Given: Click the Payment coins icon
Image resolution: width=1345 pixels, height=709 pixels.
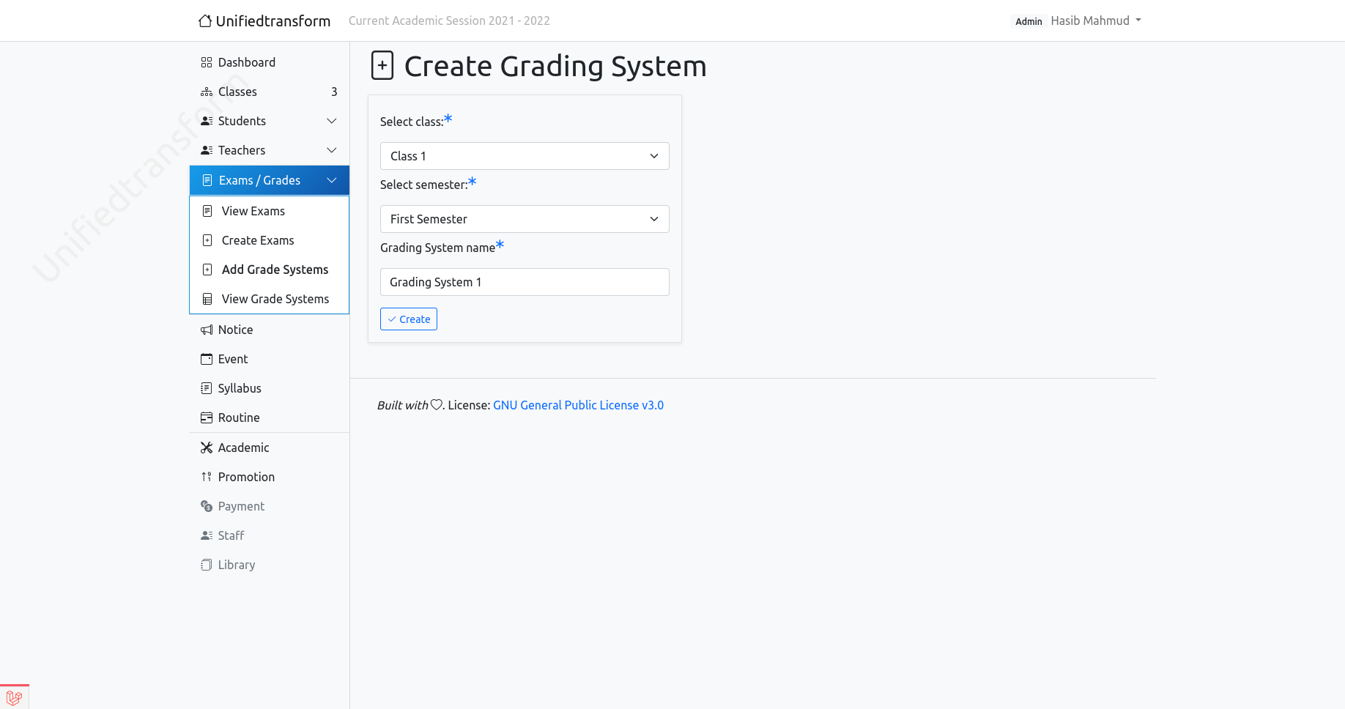Looking at the screenshot, I should pos(207,506).
